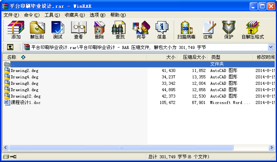
Task: Sort by Modified (修改时间) column header
Action: click(264, 57)
